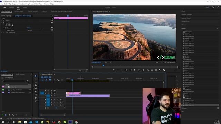The height and width of the screenshot is (124, 221).
Task: Pick the free draw bezier mask pen
Action: (12, 25)
